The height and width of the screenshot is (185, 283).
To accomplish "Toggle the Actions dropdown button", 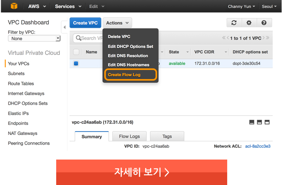I will pyautogui.click(x=117, y=23).
